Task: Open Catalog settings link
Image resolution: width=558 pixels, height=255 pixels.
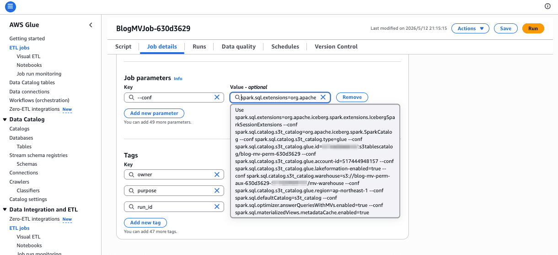Action: (x=28, y=199)
